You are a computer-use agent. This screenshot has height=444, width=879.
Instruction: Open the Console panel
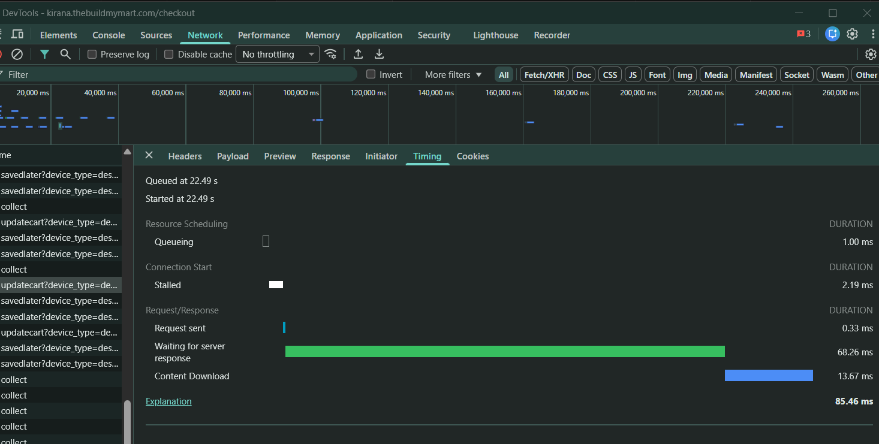[109, 35]
